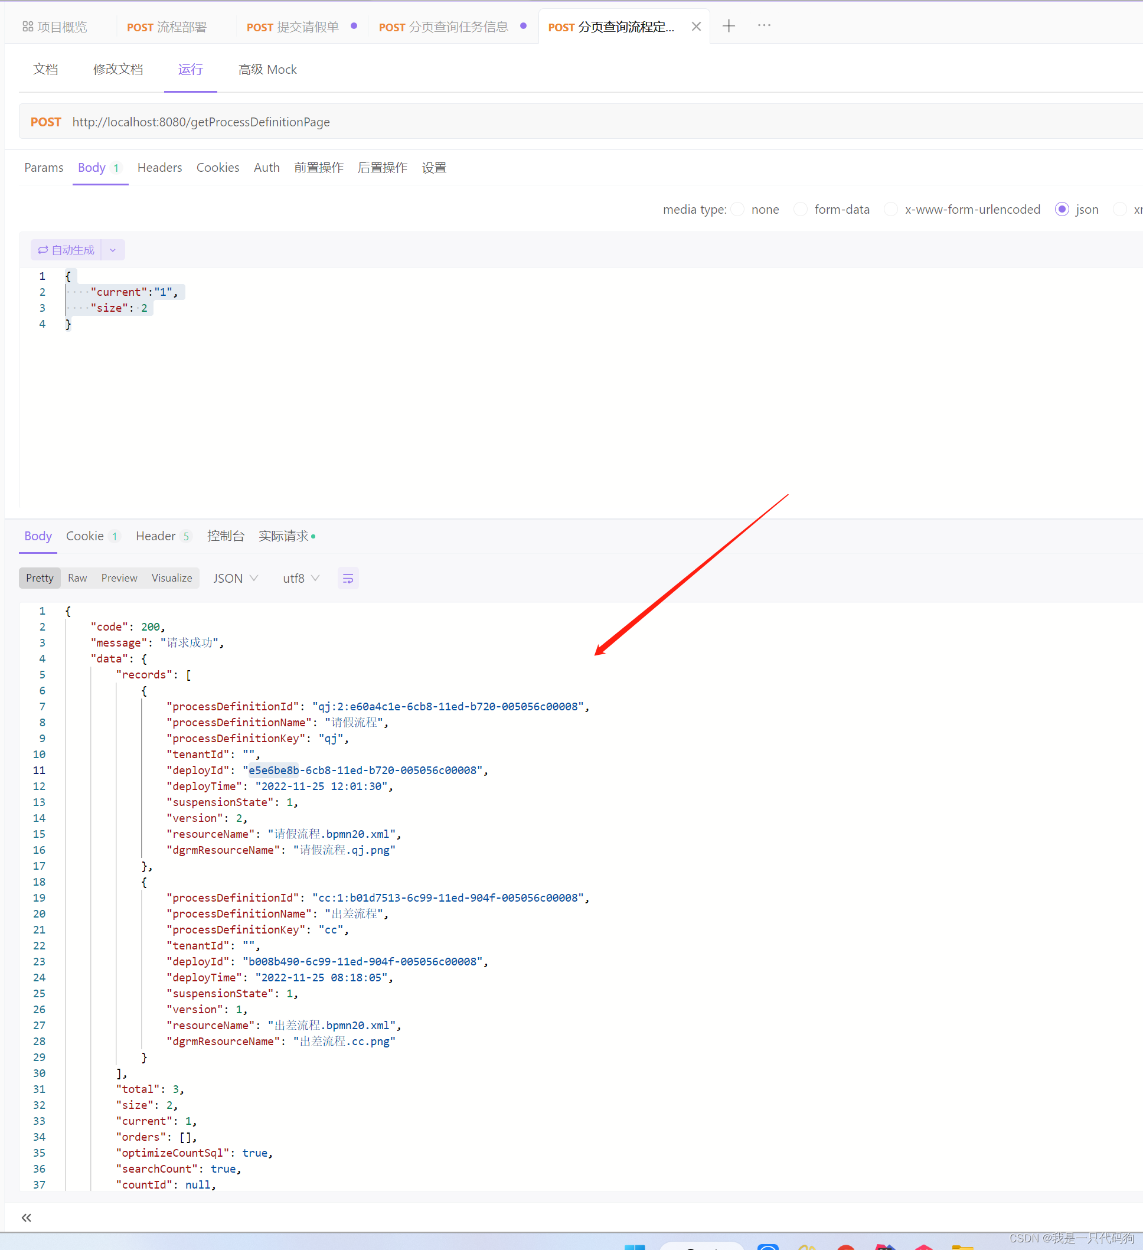Select the form-data media type radio

tap(800, 210)
